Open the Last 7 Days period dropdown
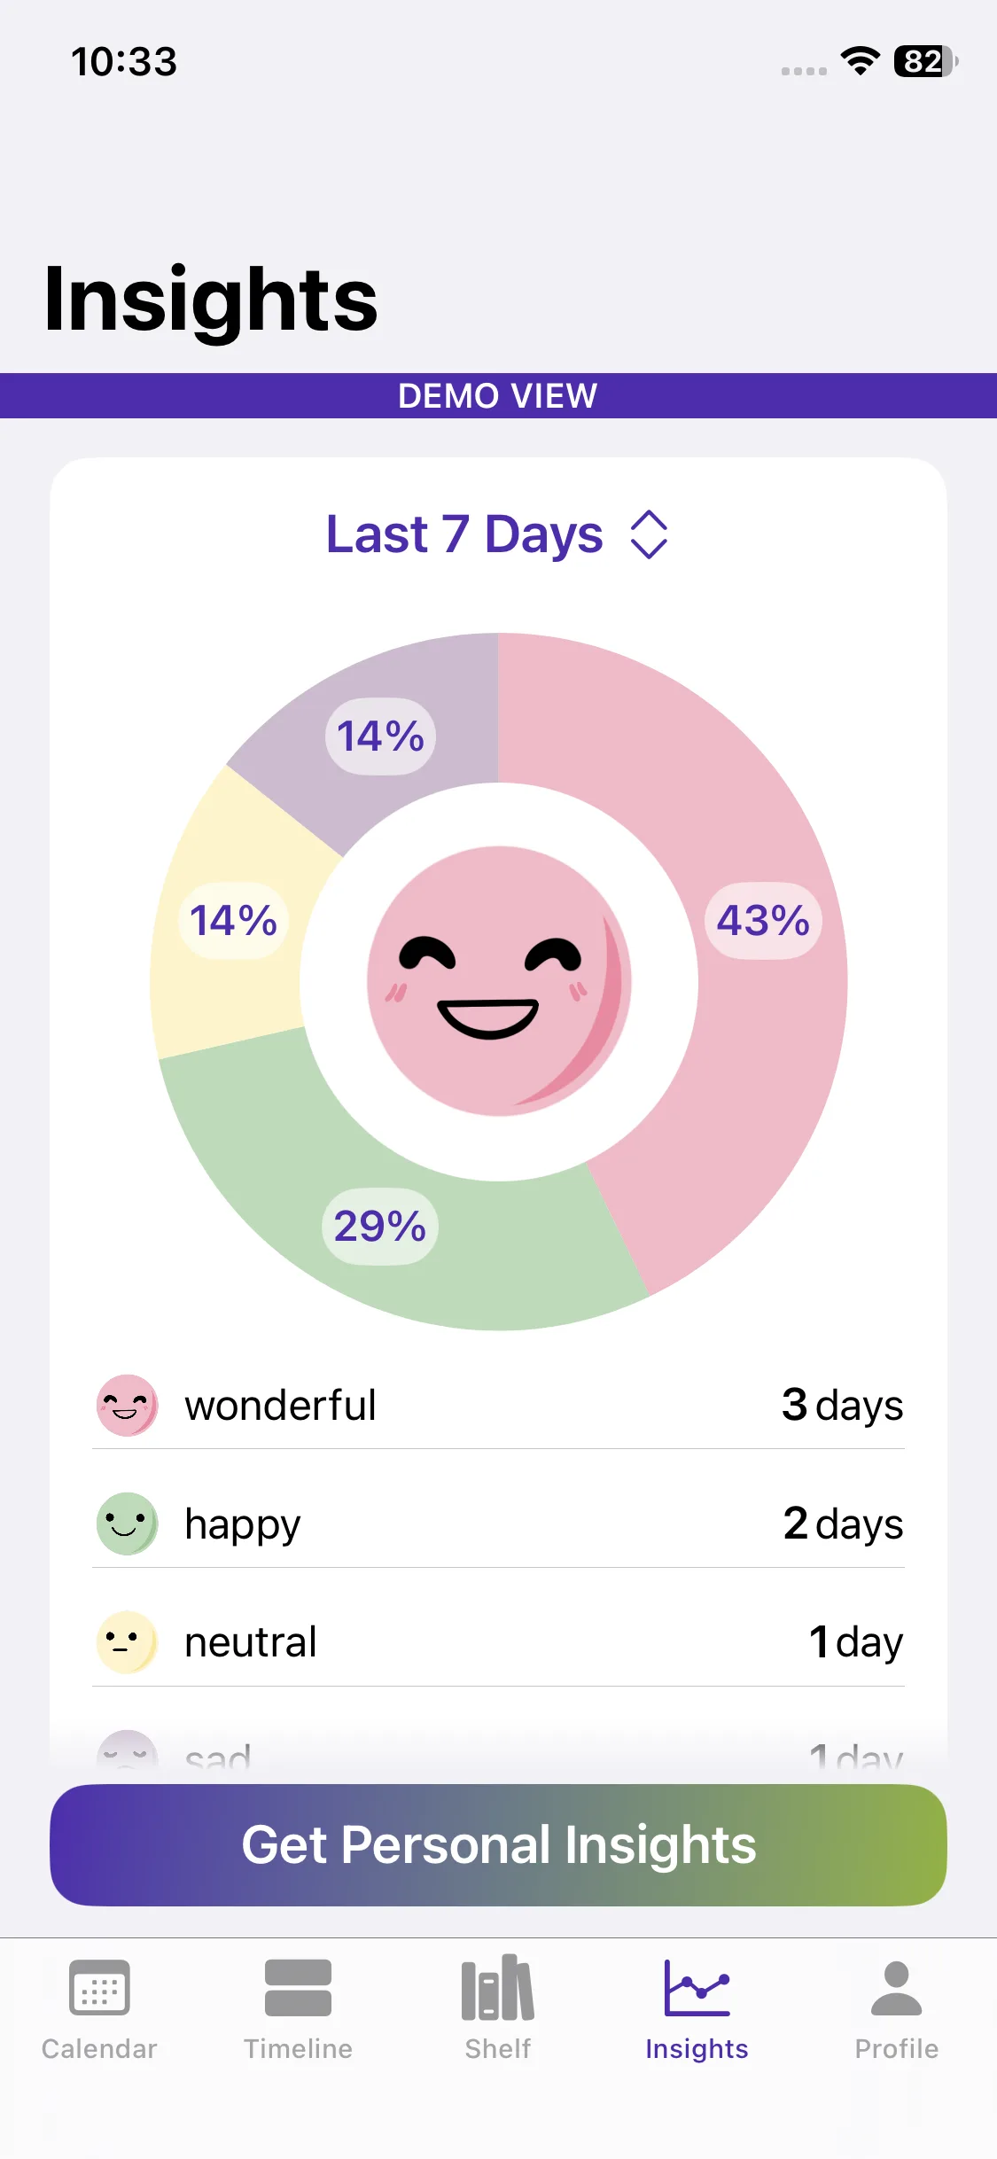This screenshot has height=2159, width=997. pyautogui.click(x=464, y=534)
